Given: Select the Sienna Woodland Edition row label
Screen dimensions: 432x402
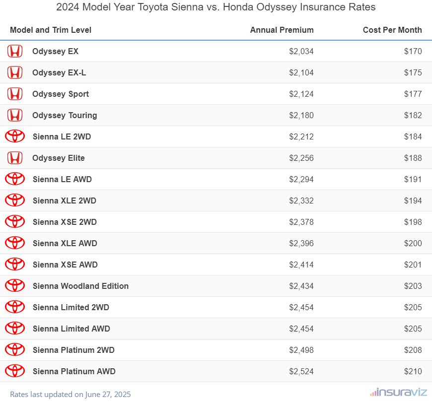Looking at the screenshot, I should pos(81,286).
